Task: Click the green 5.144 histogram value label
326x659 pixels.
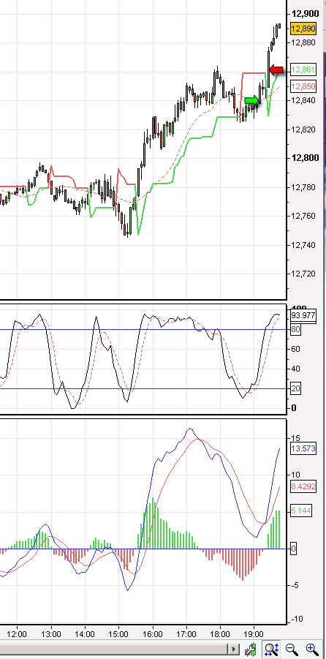Action: coord(301,511)
